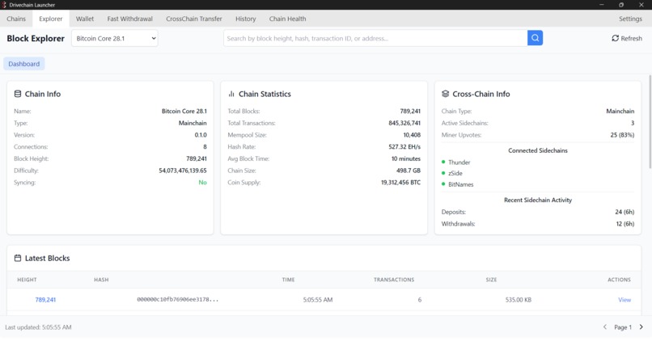Click the green status dot beside BitNames

point(443,184)
